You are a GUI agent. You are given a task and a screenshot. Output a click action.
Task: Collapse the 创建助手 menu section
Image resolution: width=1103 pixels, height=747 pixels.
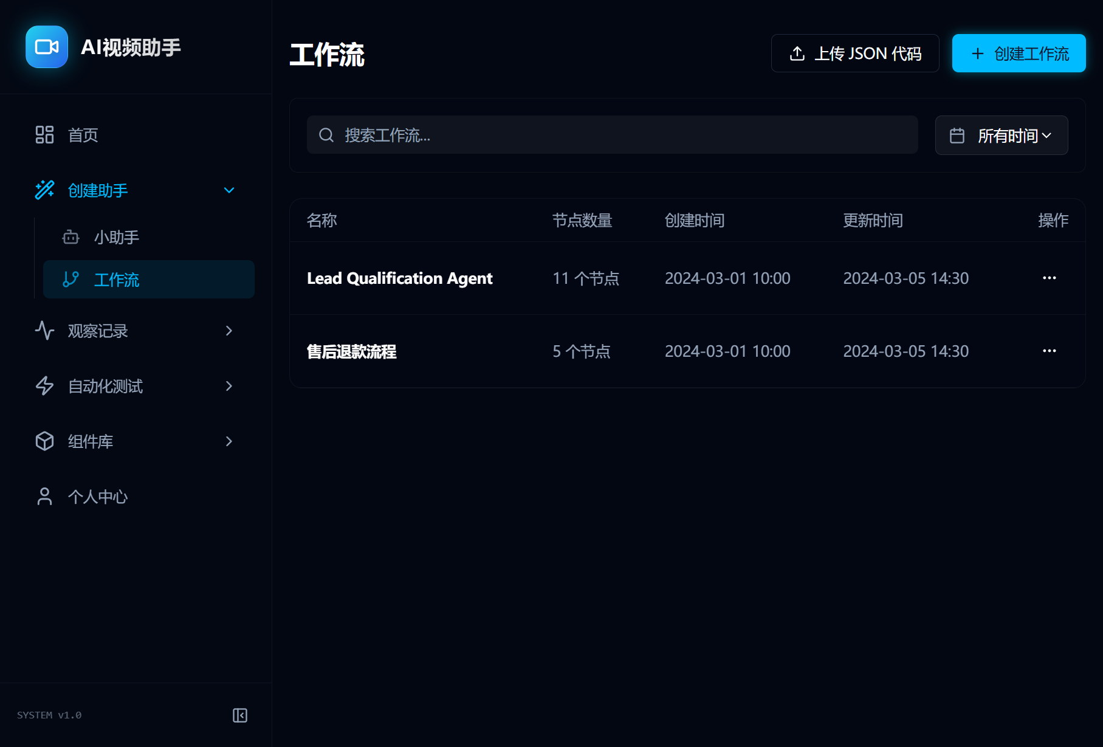tap(229, 190)
